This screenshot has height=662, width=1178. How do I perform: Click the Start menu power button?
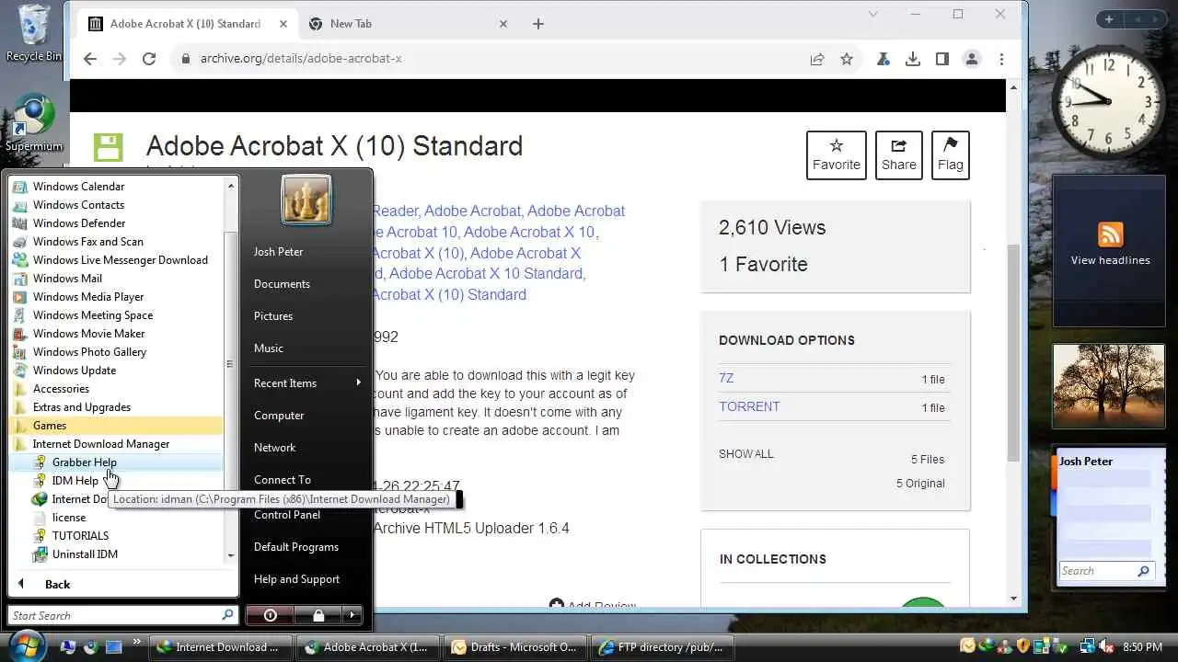click(271, 615)
